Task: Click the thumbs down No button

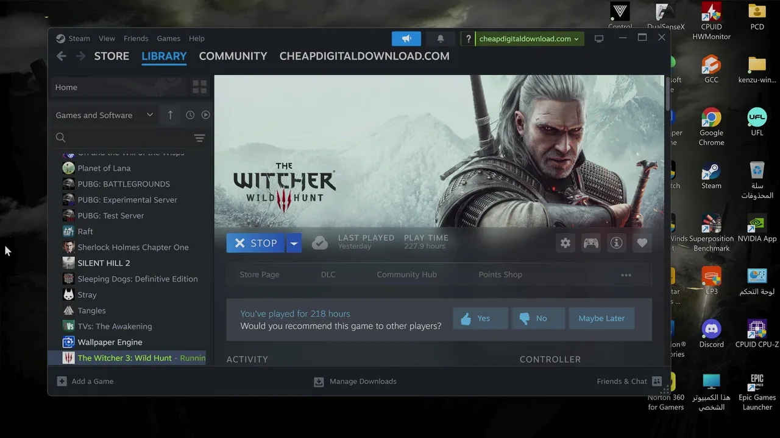Action: (x=537, y=318)
